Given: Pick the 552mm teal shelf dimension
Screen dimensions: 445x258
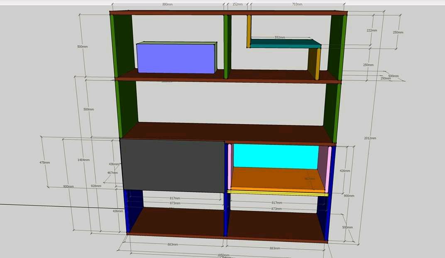Looking at the screenshot, I should tap(280, 37).
